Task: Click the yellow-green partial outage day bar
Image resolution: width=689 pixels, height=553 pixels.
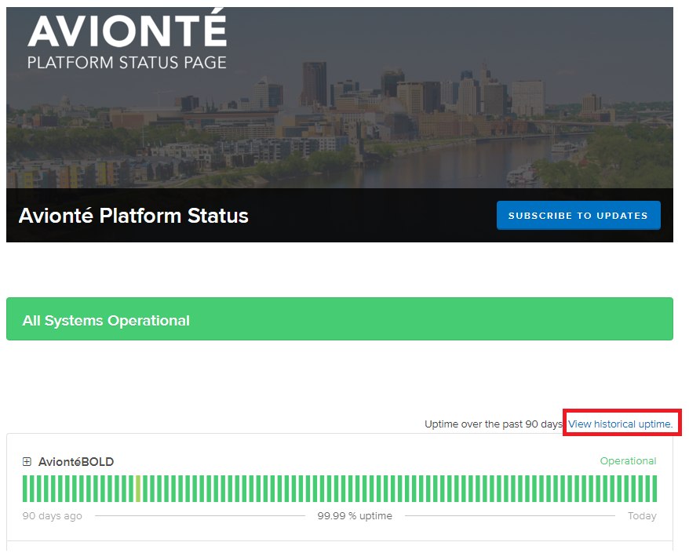Action: (x=138, y=489)
